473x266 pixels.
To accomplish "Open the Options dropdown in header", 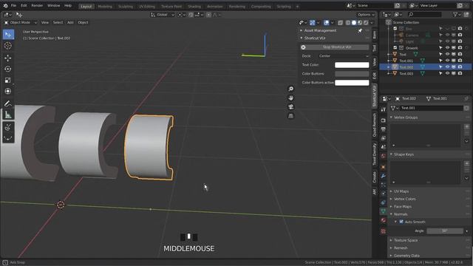I will click(366, 15).
